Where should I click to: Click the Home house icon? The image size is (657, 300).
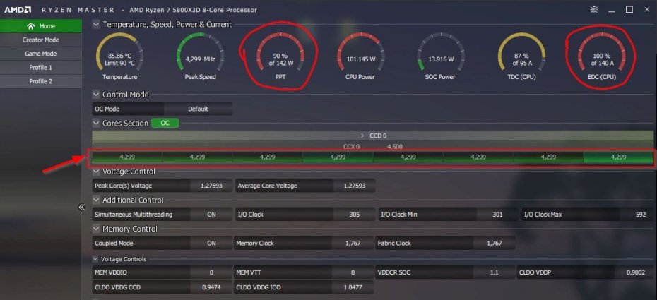(30, 26)
